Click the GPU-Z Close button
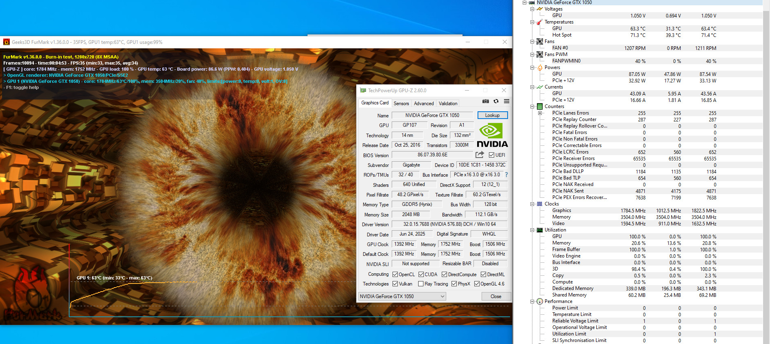770x344 pixels. (x=496, y=296)
